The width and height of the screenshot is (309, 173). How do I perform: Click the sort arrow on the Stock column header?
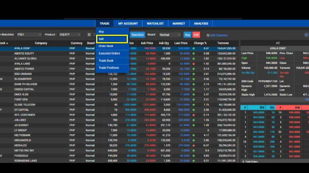point(7,43)
